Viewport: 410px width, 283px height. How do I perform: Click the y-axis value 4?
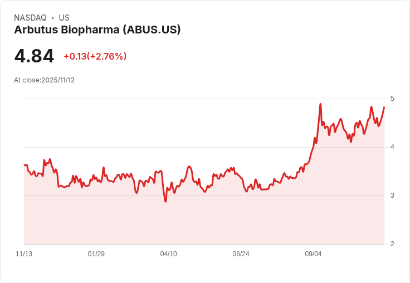click(392, 147)
